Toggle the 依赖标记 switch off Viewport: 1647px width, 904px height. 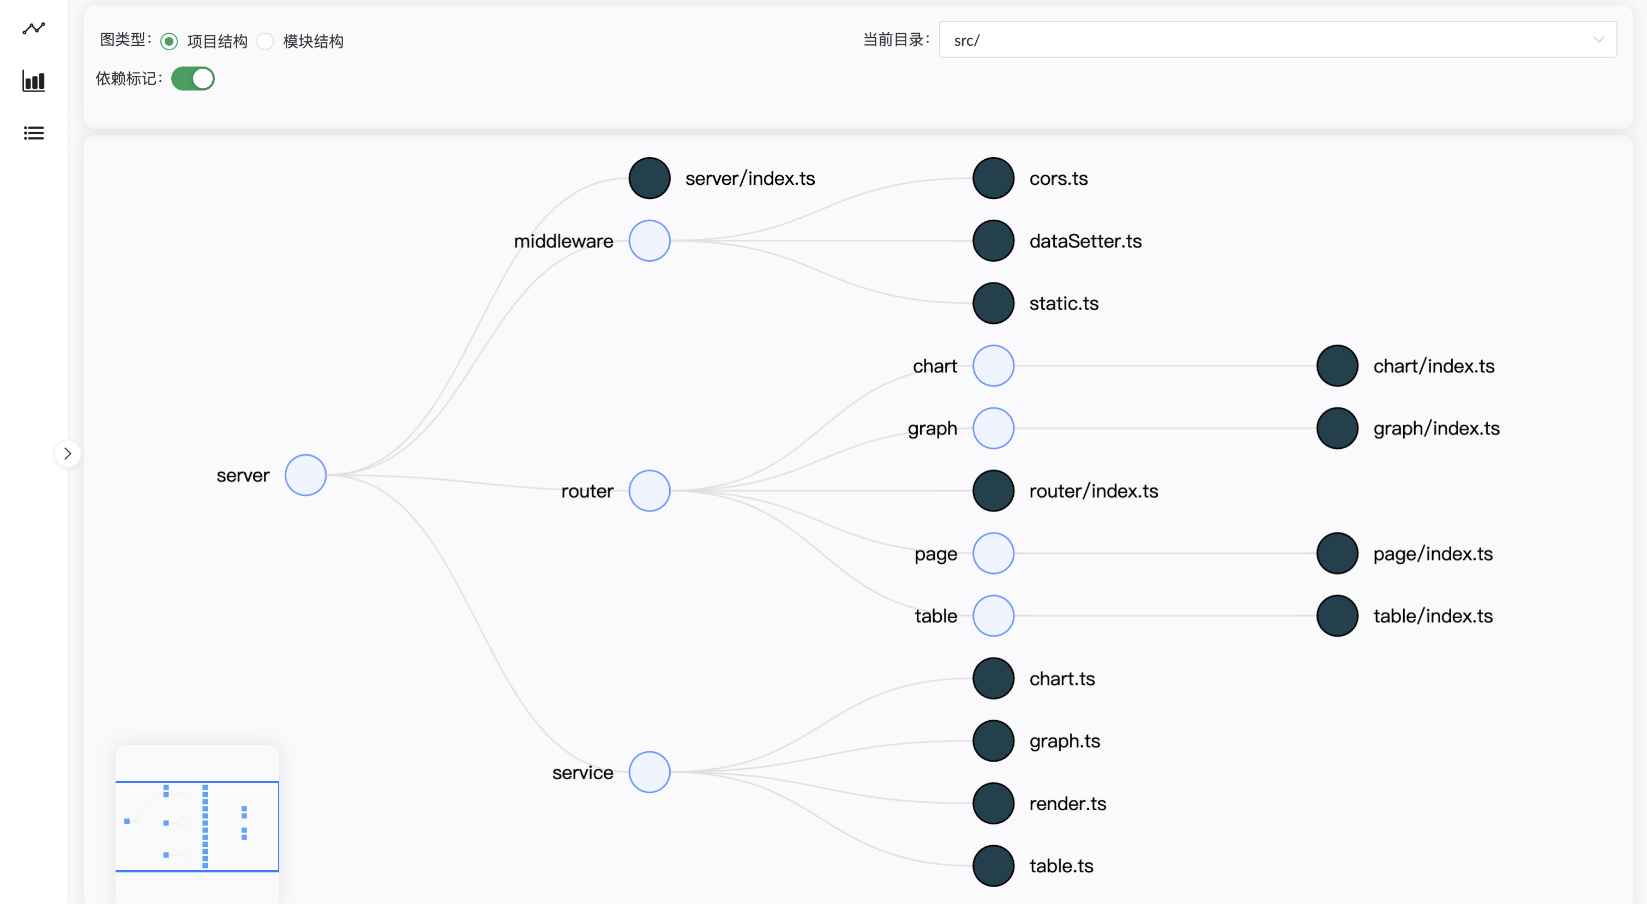pos(193,79)
